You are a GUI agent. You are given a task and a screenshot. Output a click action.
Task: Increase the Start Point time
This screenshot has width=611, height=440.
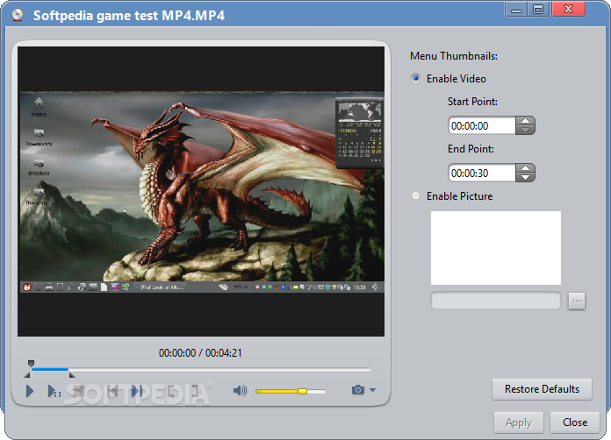pos(525,121)
